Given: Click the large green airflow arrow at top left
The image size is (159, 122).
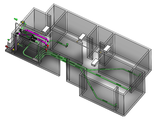Looking at the screenshot, I should coord(16,19).
